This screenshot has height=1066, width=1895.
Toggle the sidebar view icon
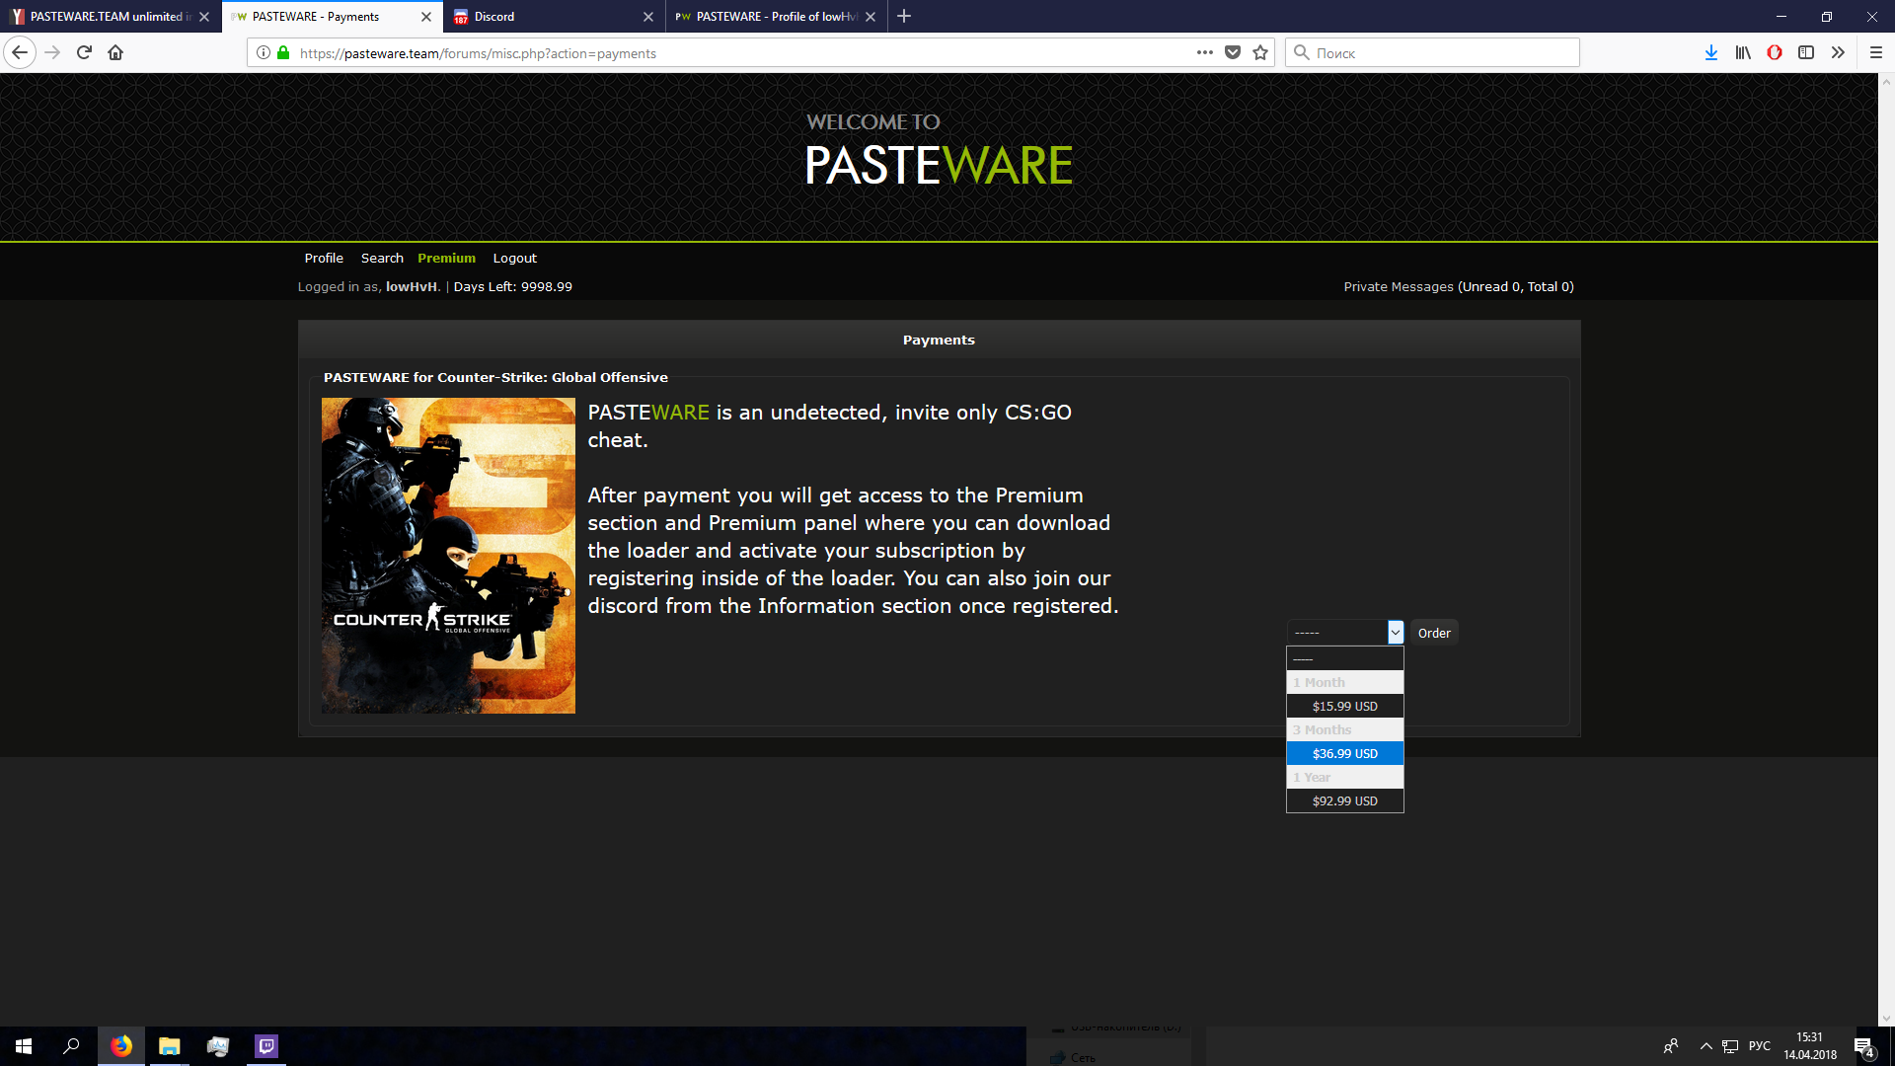tap(1806, 53)
